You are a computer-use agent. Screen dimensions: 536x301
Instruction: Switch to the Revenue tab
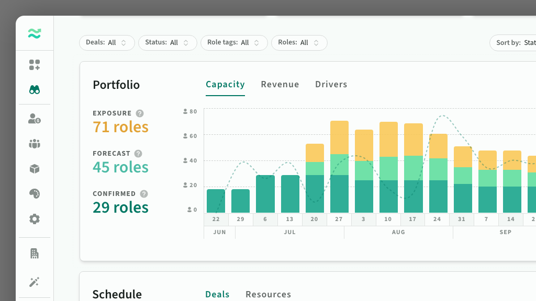click(280, 84)
